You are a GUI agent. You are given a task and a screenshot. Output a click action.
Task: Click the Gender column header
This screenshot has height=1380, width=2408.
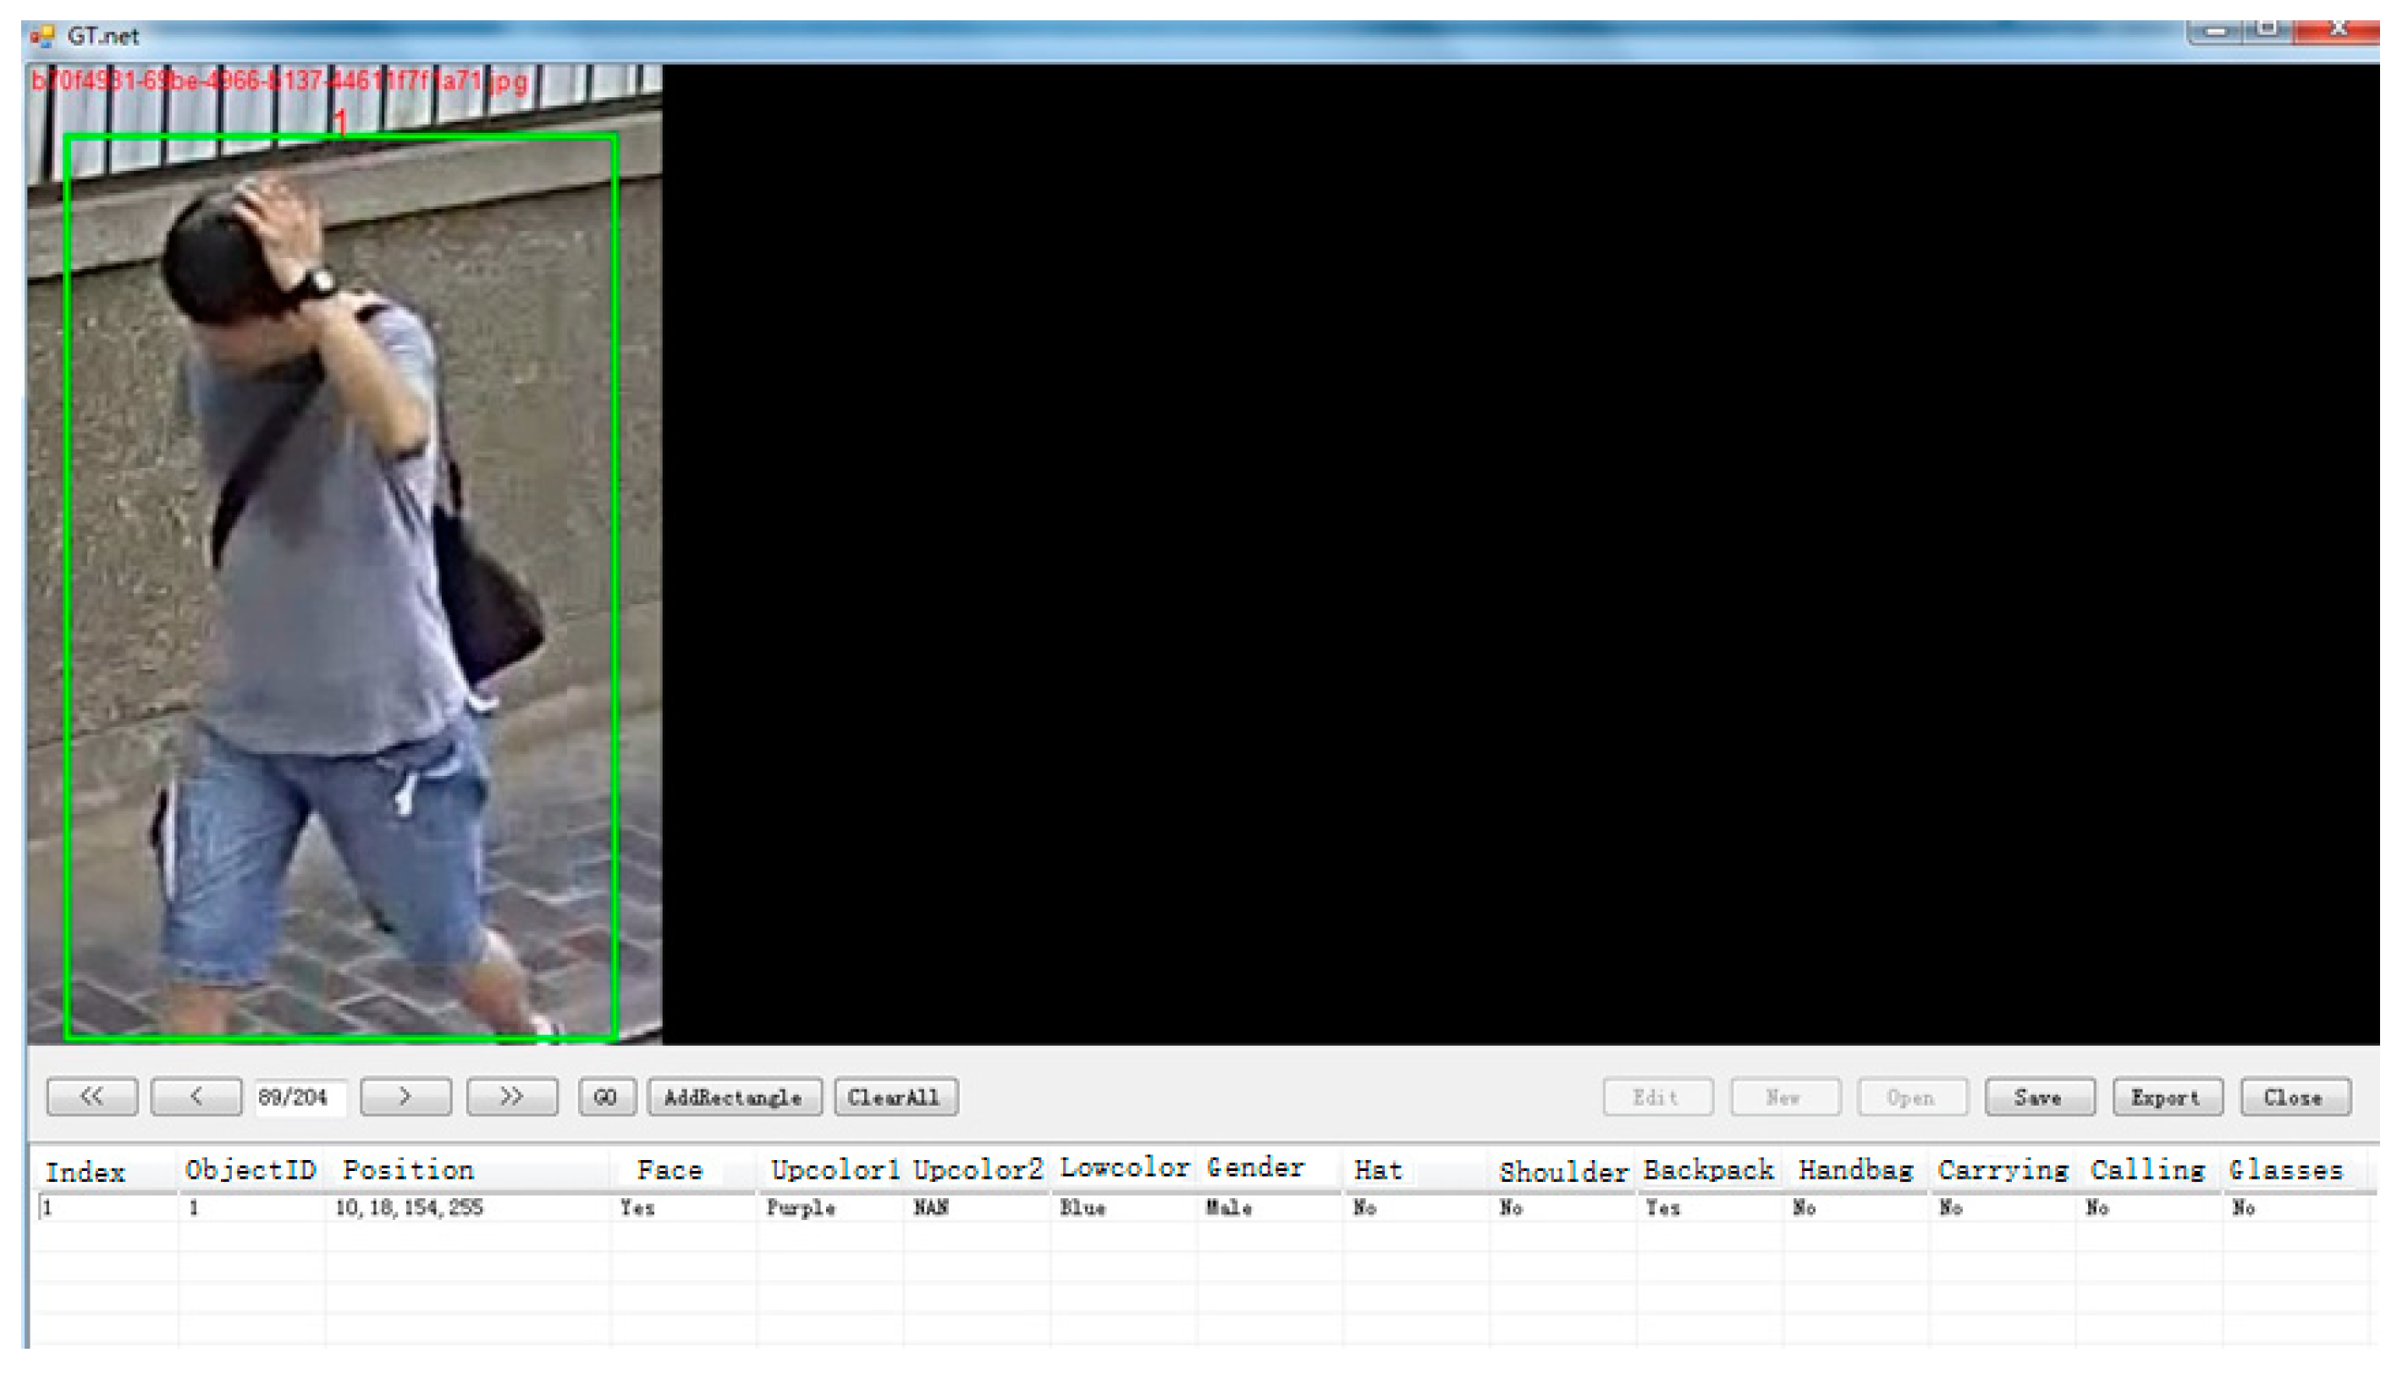[1256, 1168]
